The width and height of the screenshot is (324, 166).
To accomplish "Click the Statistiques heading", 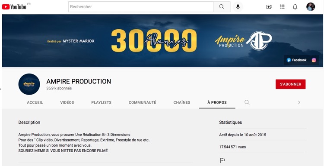I will click(x=230, y=123).
